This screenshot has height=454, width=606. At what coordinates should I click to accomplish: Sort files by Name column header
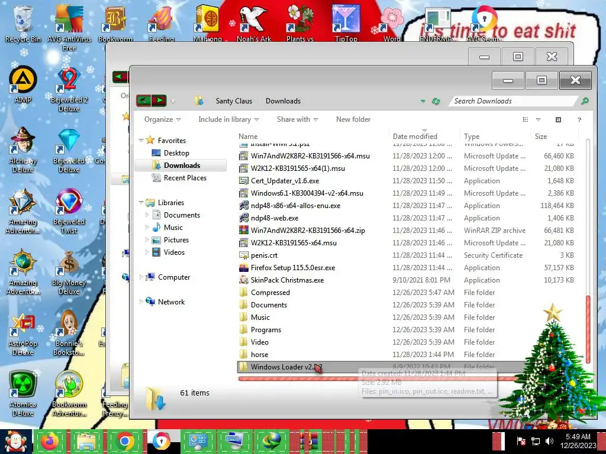point(312,137)
